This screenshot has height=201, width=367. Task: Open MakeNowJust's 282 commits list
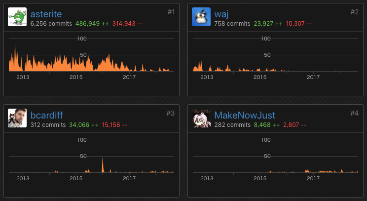[232, 125]
